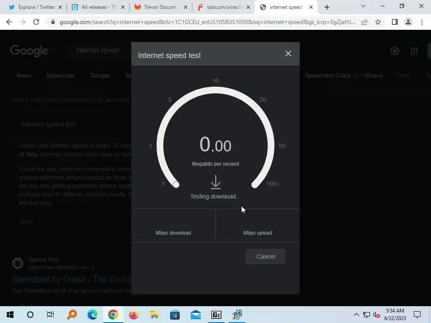Click the Google logo
The width and height of the screenshot is (431, 323).
(29, 51)
